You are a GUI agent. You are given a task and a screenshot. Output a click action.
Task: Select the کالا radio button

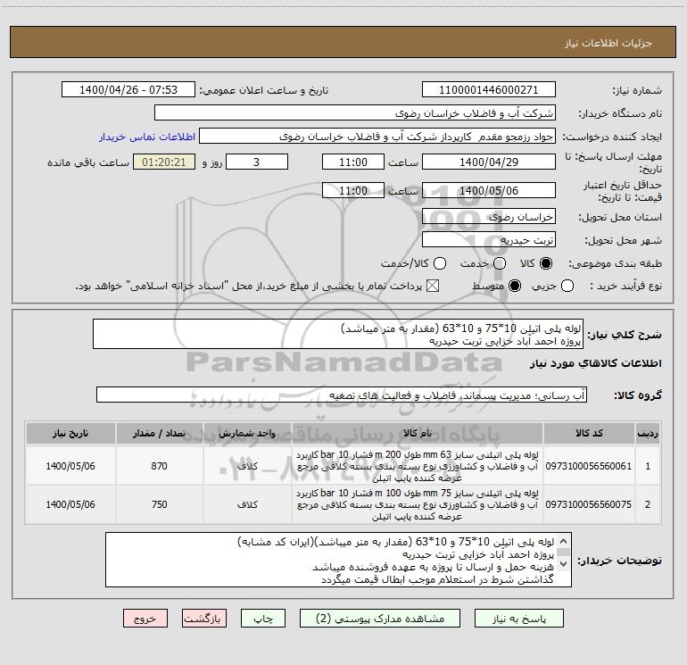[x=546, y=263]
